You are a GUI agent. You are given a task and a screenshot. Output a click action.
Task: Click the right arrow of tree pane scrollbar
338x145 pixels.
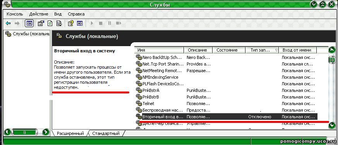point(46,132)
